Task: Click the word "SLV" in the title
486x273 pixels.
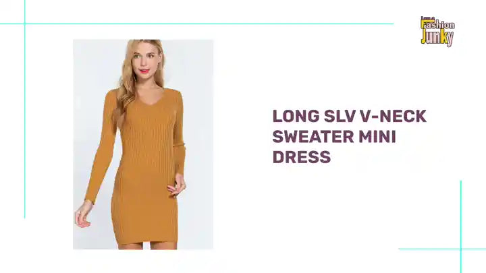Action: (x=340, y=116)
